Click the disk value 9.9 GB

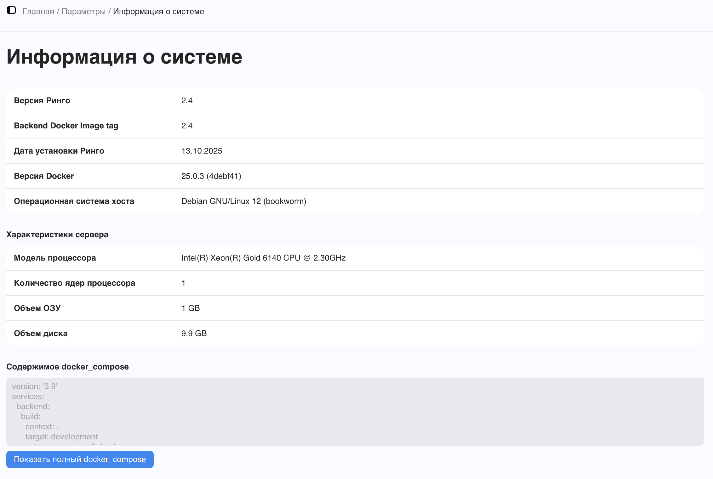coord(194,333)
